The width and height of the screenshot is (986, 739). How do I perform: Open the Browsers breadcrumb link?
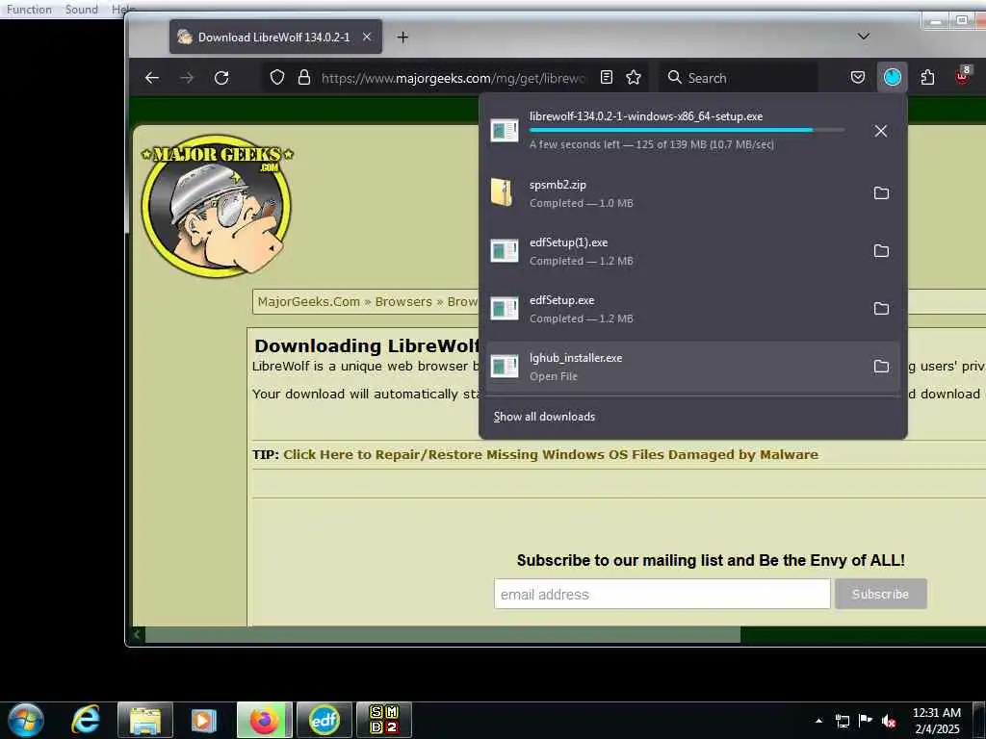pyautogui.click(x=403, y=301)
